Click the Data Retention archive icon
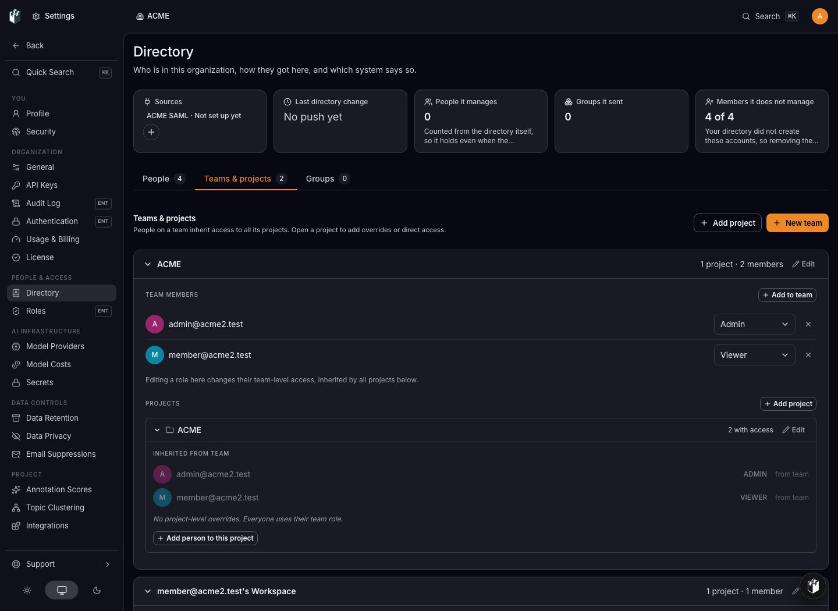 pyautogui.click(x=16, y=418)
